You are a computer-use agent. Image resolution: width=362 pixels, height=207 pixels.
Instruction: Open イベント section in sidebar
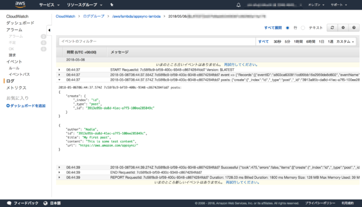pyautogui.click(x=14, y=61)
